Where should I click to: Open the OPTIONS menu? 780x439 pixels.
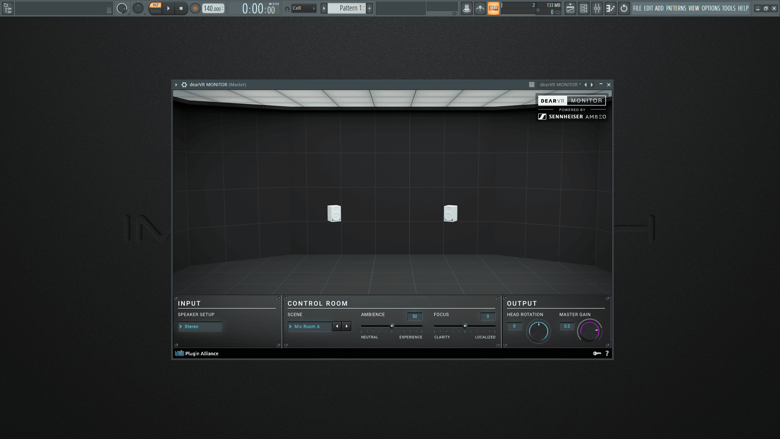click(x=711, y=8)
